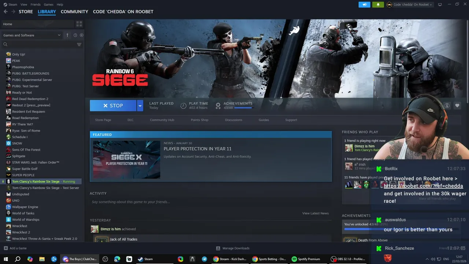Open the blue announcements megaphone button
The height and width of the screenshot is (264, 469).
(x=364, y=4)
